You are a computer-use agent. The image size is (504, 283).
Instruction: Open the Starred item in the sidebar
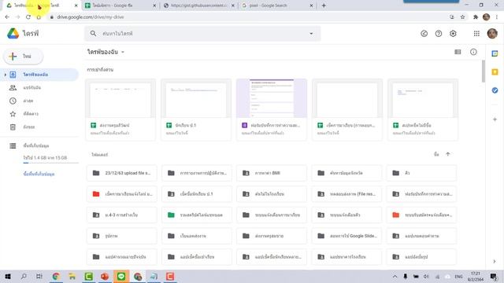click(39, 114)
